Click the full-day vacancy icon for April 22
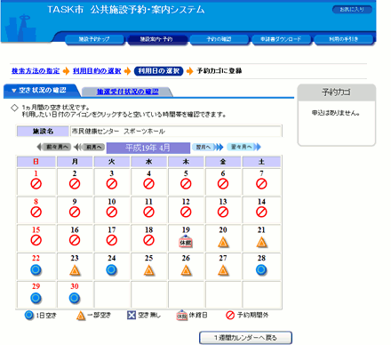This screenshot has height=345, width=391. point(36,270)
